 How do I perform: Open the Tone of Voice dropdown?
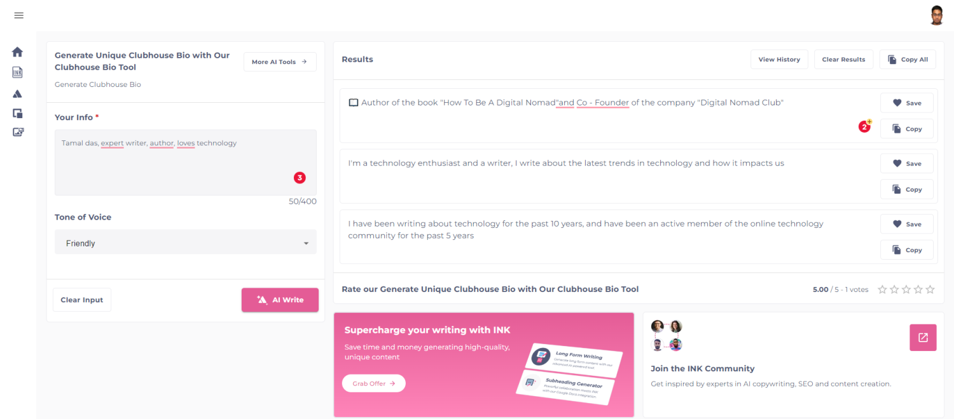[185, 243]
